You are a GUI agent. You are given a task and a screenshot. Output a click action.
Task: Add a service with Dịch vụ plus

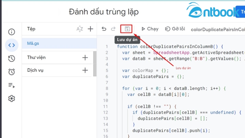click(85, 70)
